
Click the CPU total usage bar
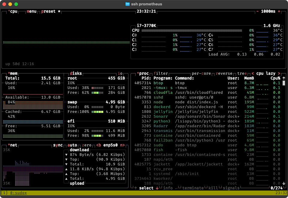point(192,30)
